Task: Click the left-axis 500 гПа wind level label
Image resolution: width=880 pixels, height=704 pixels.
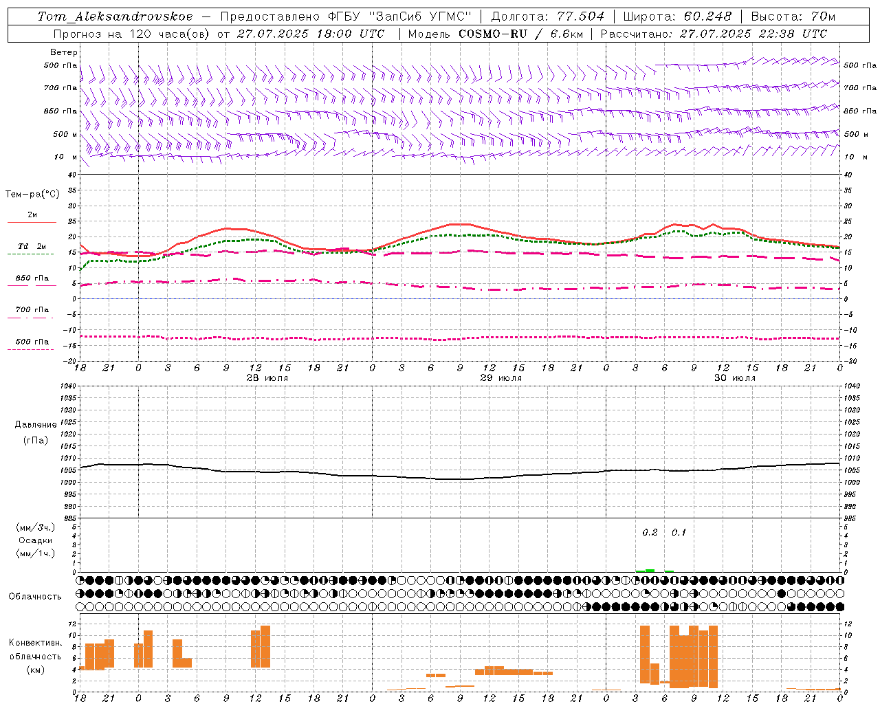Action: point(60,65)
